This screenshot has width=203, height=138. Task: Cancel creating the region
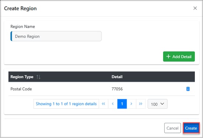pyautogui.click(x=172, y=128)
